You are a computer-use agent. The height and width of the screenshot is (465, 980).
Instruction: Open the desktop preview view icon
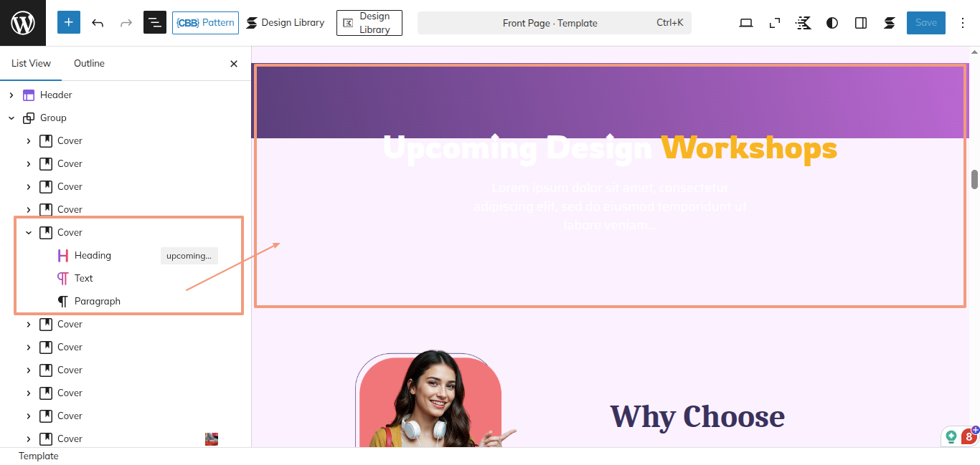click(746, 23)
